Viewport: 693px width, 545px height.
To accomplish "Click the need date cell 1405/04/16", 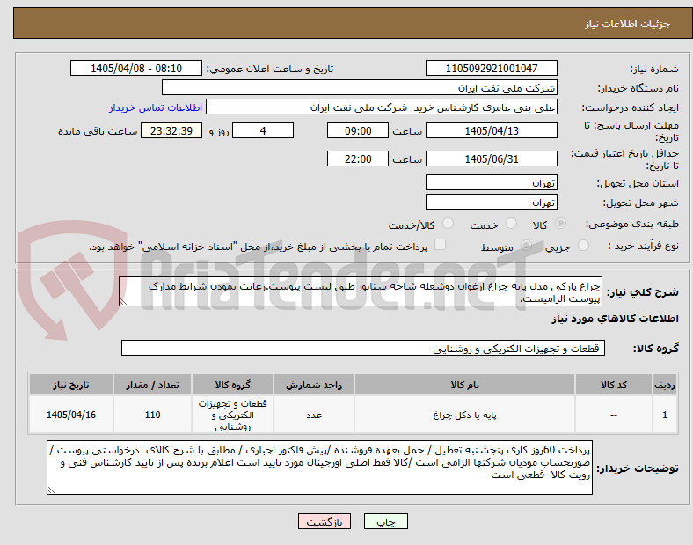I will click(x=71, y=415).
